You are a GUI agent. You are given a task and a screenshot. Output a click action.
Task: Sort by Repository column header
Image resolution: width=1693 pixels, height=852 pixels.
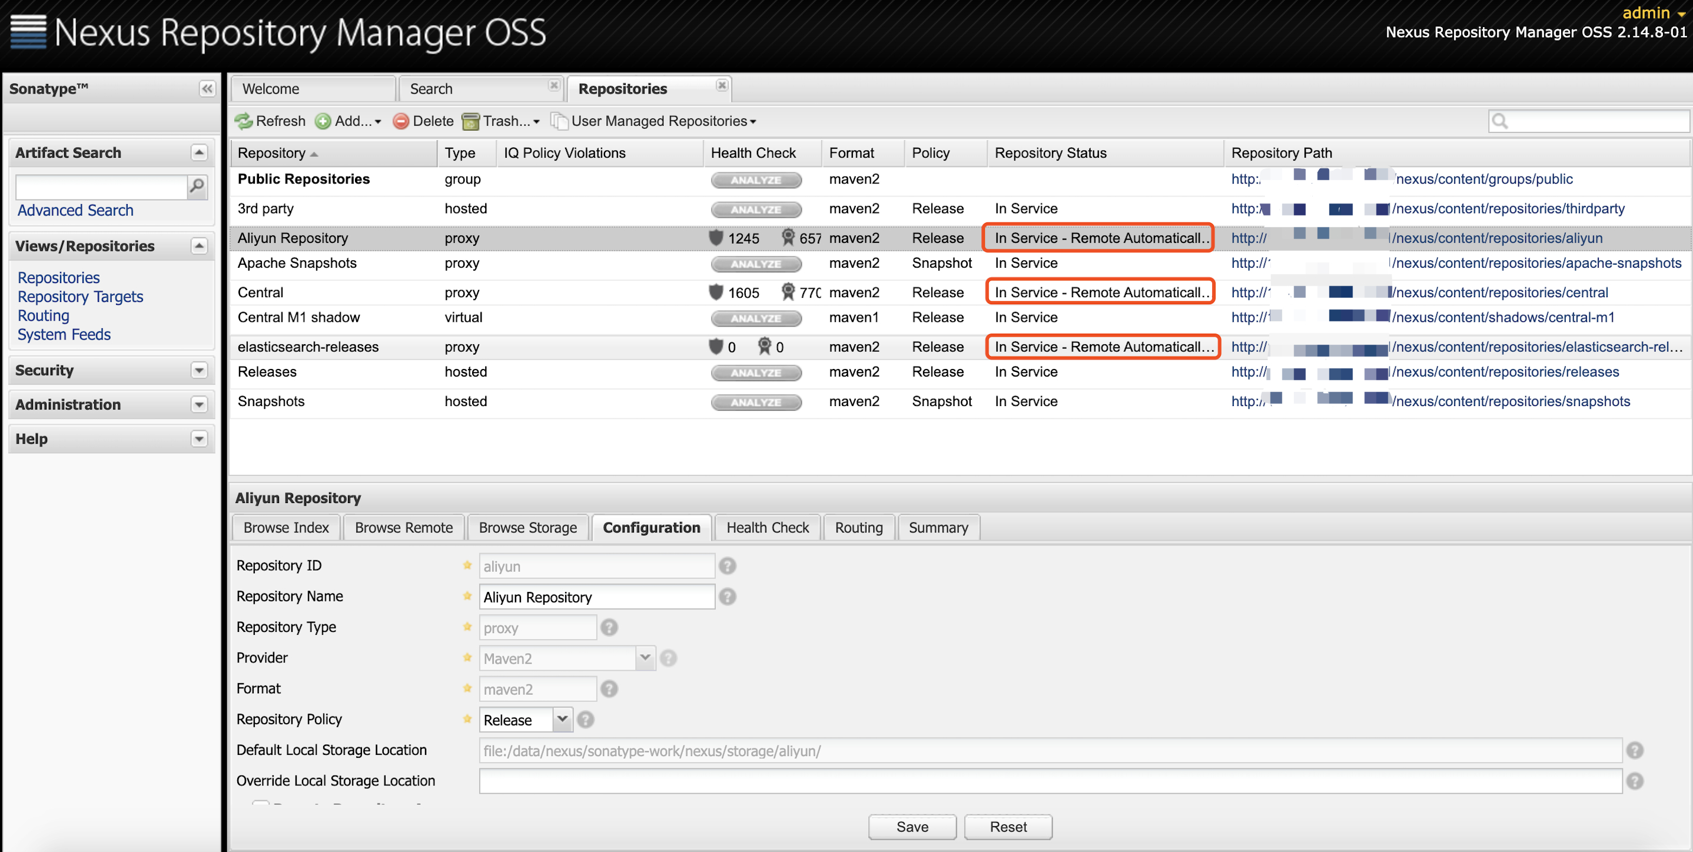tap(334, 153)
